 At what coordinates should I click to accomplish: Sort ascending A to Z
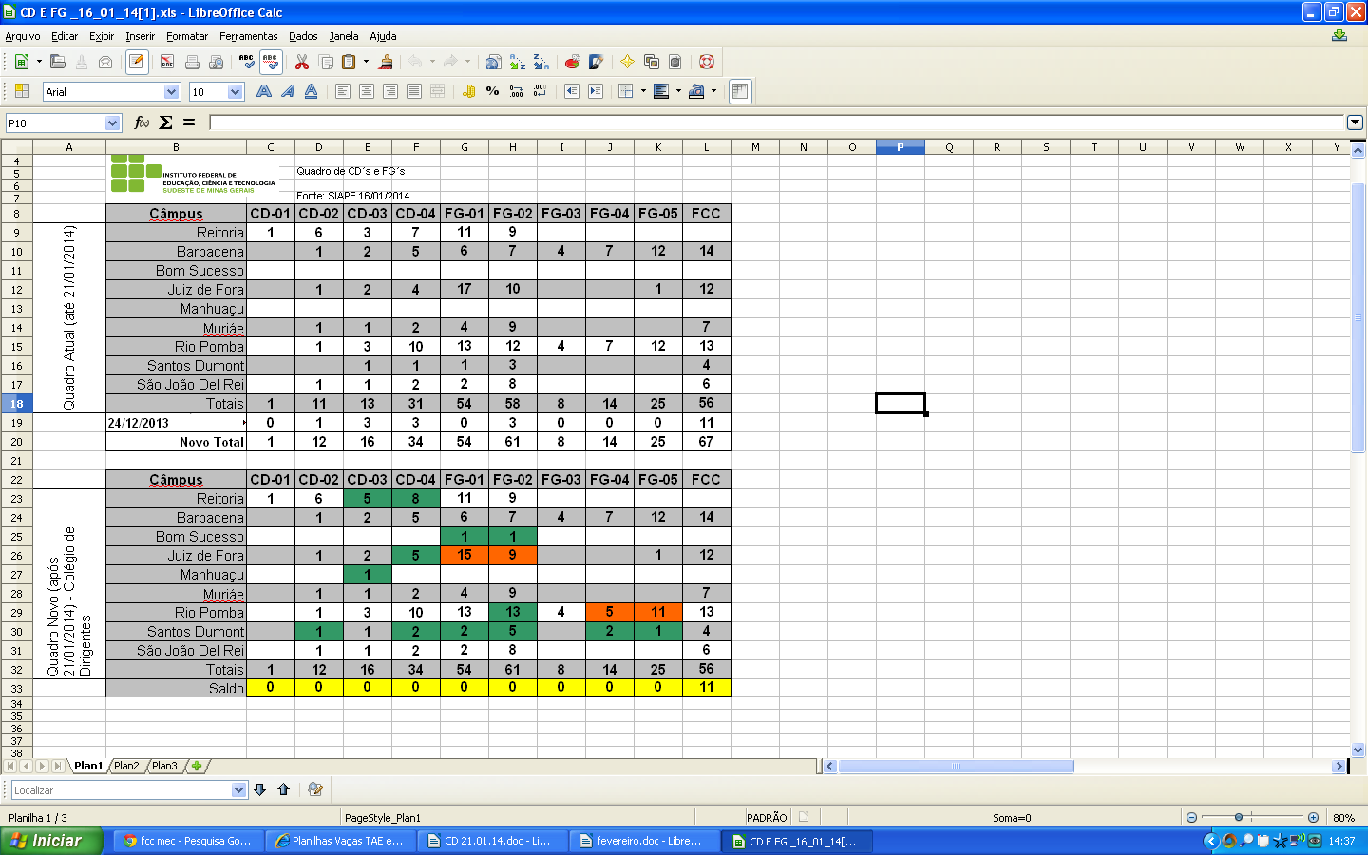click(x=517, y=62)
